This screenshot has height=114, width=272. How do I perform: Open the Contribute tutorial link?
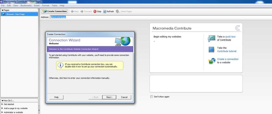point(227,51)
